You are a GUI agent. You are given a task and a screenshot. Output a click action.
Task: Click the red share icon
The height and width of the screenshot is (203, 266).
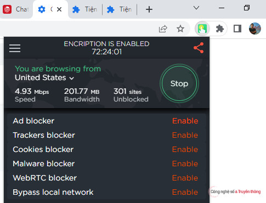tap(199, 48)
